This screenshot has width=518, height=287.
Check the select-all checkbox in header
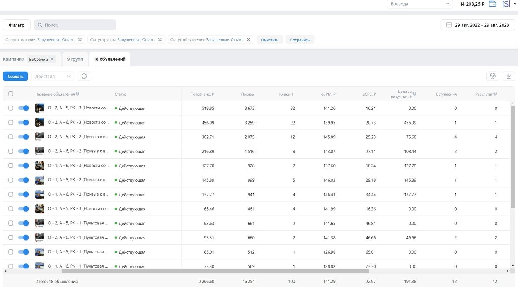11,94
